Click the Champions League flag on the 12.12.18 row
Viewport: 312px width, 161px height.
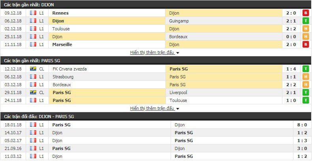(x=33, y=69)
